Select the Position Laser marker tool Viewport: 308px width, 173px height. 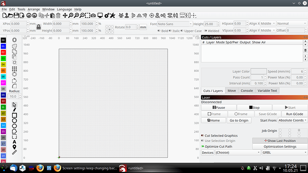tap(14, 147)
